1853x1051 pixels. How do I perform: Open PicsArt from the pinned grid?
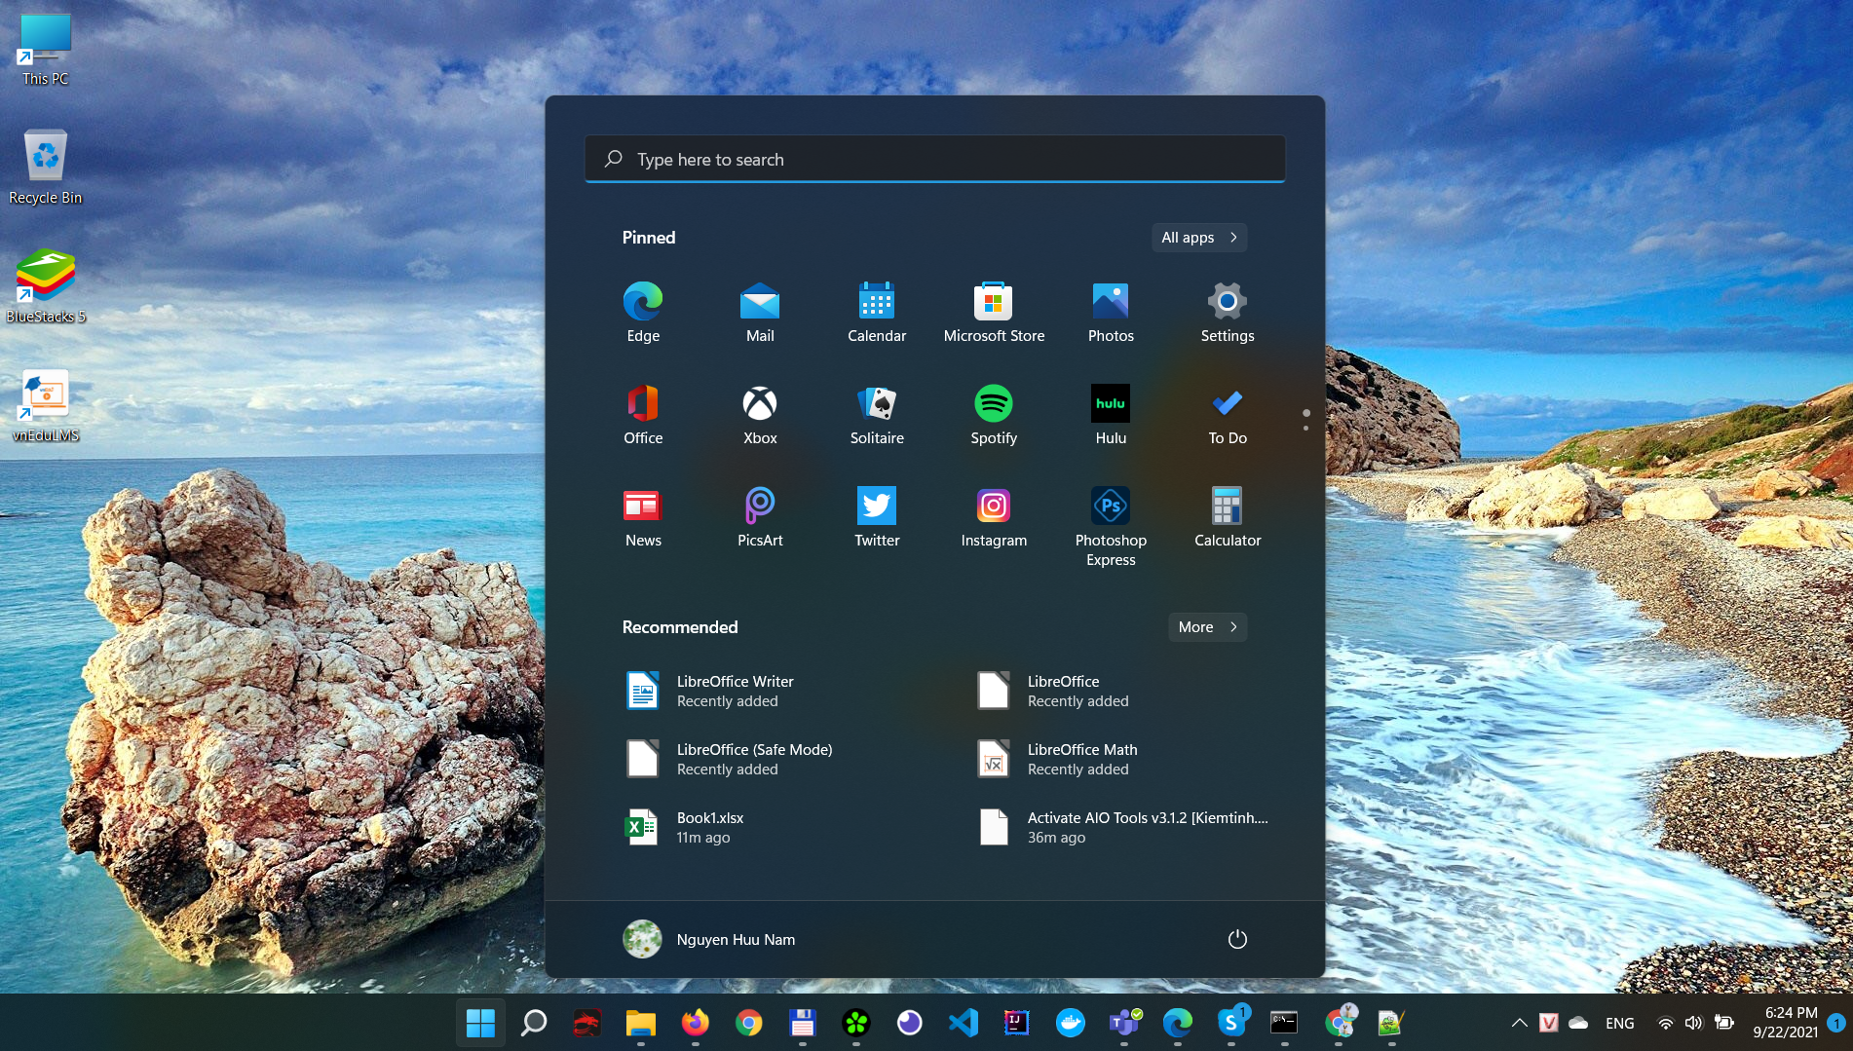760,516
